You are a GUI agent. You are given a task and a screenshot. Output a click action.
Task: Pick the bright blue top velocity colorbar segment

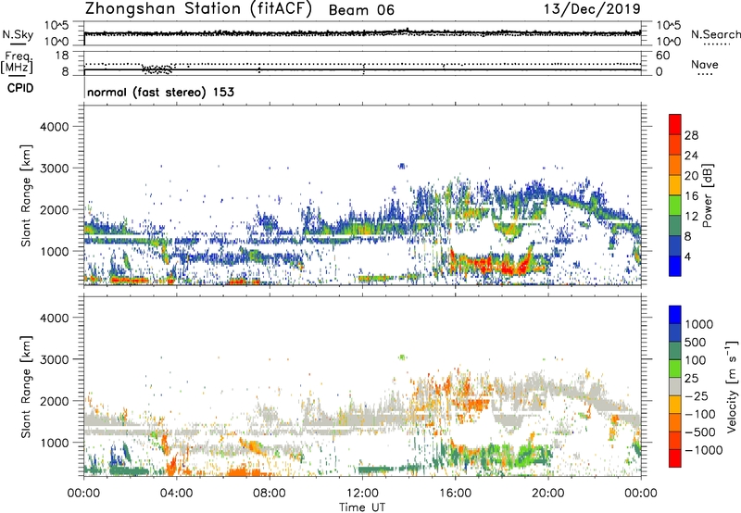(x=675, y=314)
